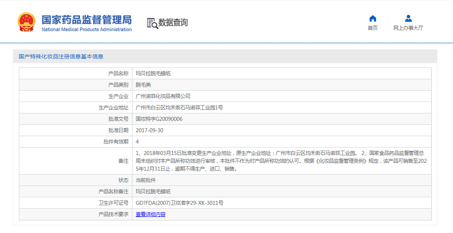The height and width of the screenshot is (233, 453).
Task: Click the 批准文号 label
Action: 118,119
